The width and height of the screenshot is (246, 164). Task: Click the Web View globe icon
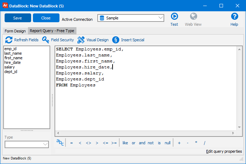coord(193,17)
